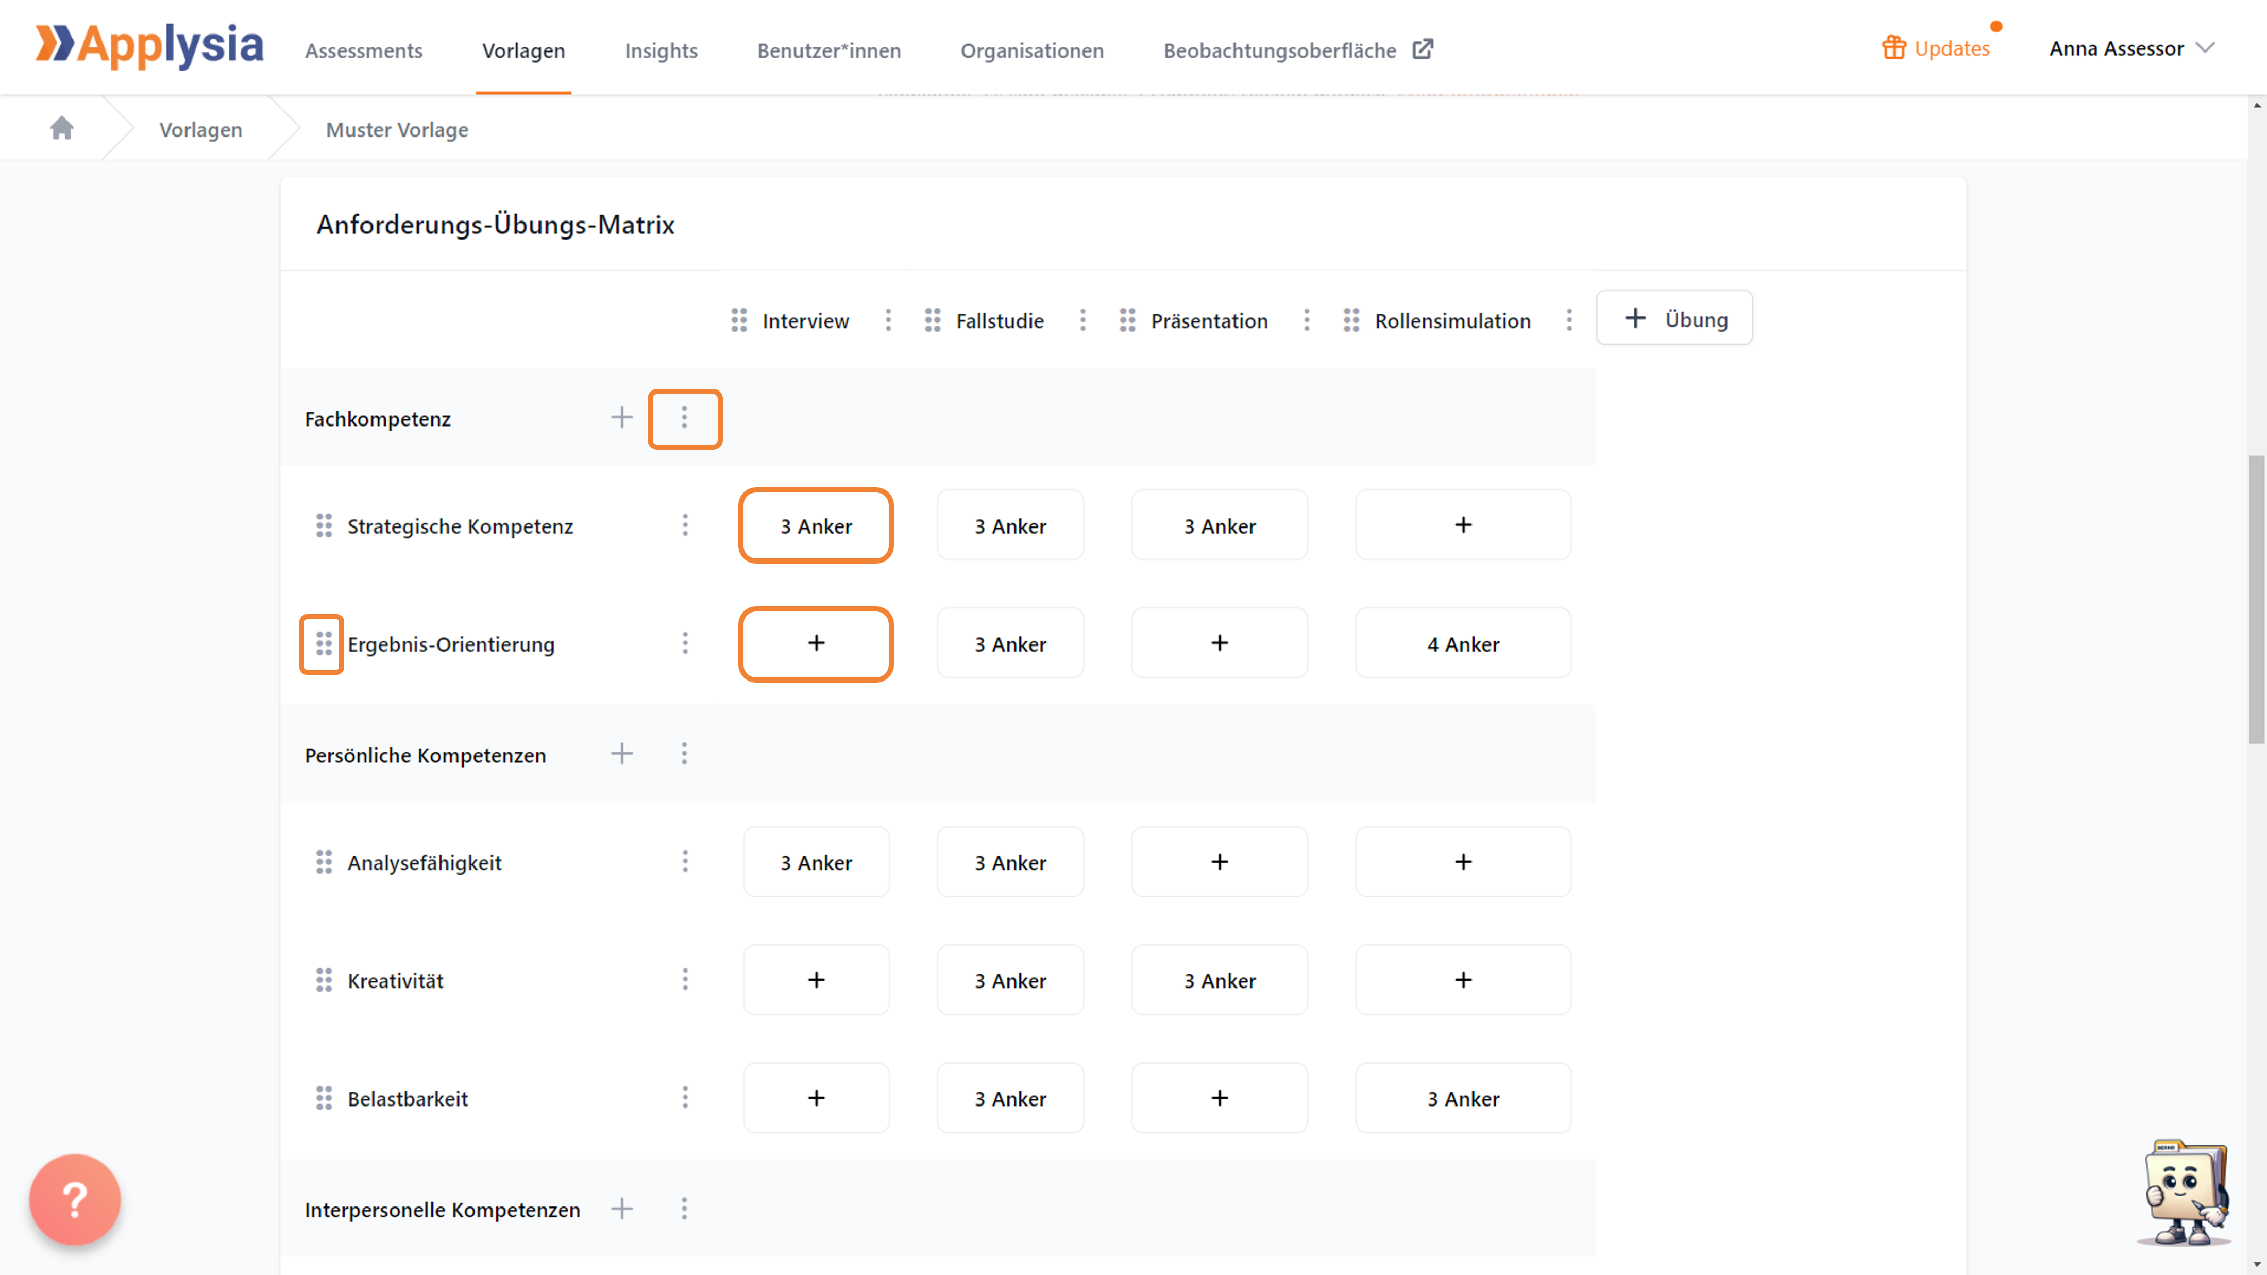The width and height of the screenshot is (2267, 1275).
Task: Open Interpersonelle Kompetenzen group options menu
Action: [685, 1208]
